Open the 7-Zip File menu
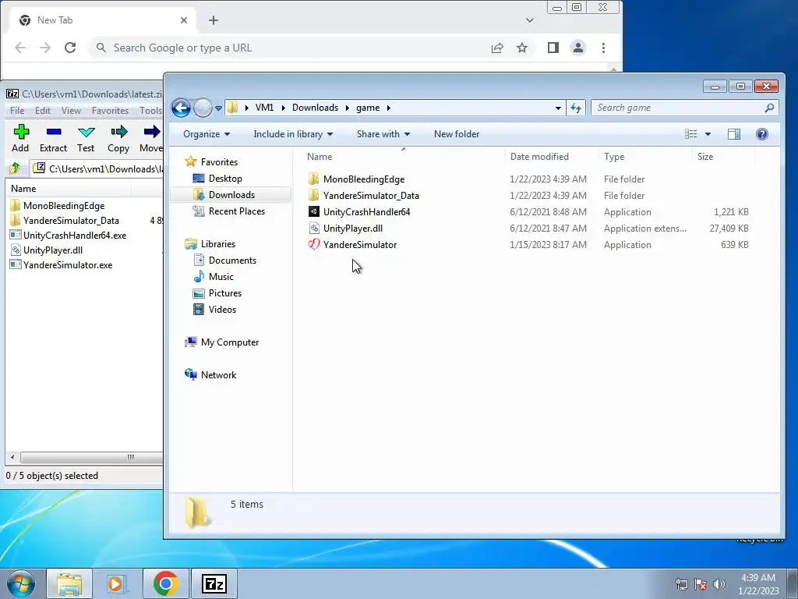This screenshot has height=599, width=798. 17,111
